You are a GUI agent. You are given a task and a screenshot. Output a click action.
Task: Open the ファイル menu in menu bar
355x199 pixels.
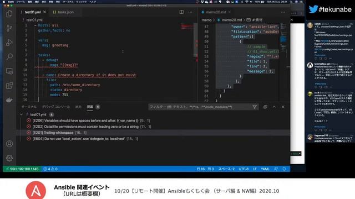click(21, 2)
